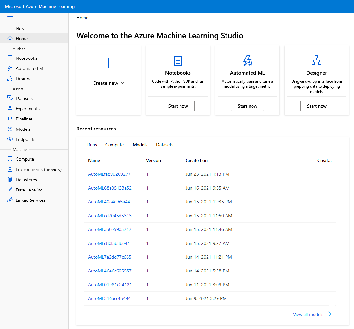The height and width of the screenshot is (329, 354).
Task: Open Automated ML in left sidebar
Action: click(31, 68)
